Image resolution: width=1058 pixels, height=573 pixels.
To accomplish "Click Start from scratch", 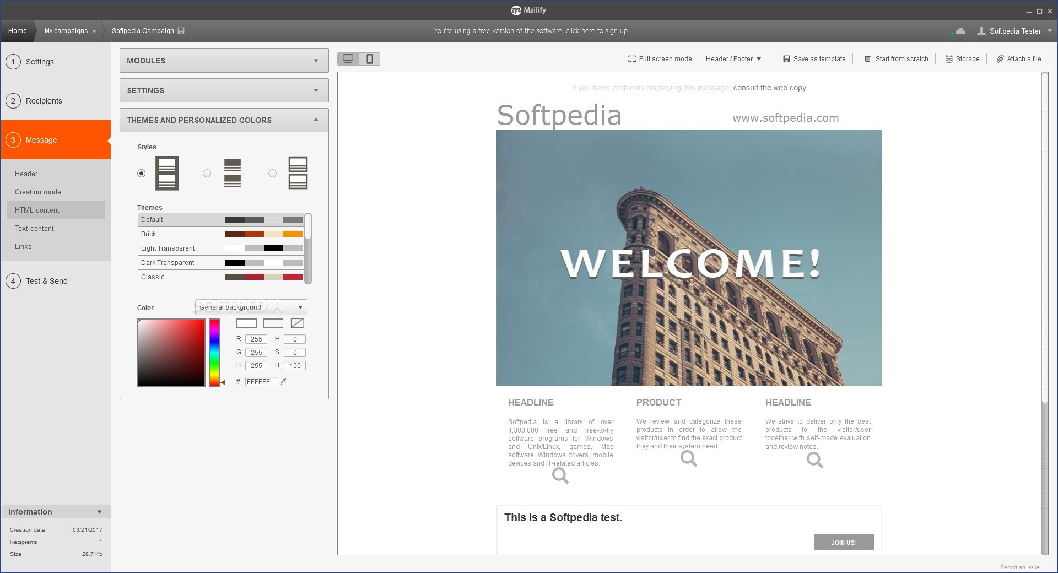I will click(x=896, y=59).
